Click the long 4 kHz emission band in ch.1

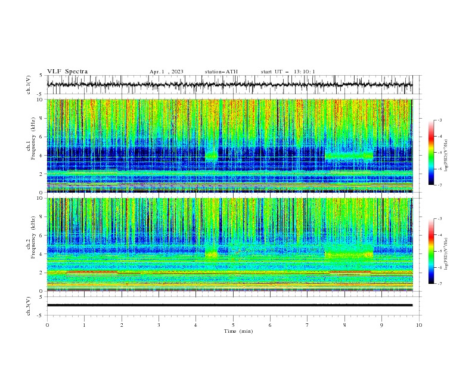tap(349, 156)
